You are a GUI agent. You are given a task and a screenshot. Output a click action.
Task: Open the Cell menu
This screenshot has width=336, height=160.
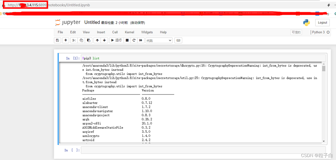coord(115,32)
